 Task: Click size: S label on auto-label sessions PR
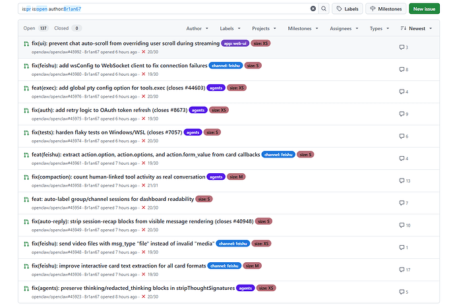click(204, 199)
